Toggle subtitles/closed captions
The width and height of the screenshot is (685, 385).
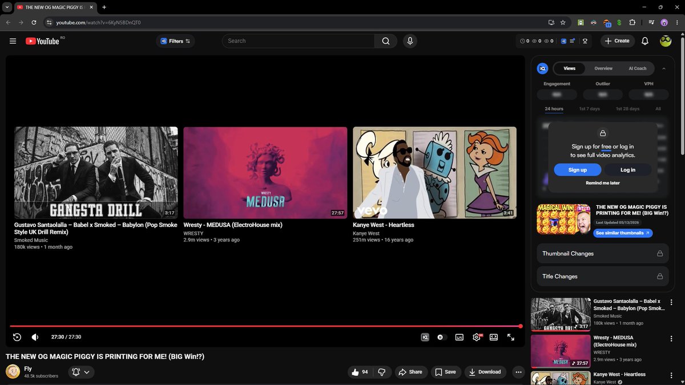(x=460, y=337)
